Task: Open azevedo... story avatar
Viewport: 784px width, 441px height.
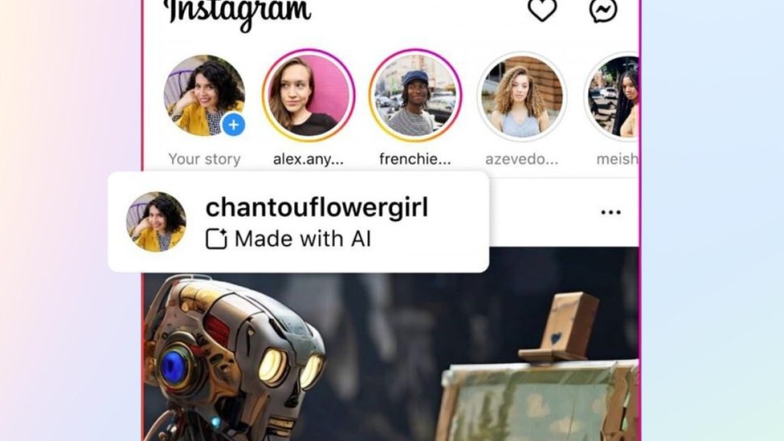Action: pyautogui.click(x=521, y=96)
